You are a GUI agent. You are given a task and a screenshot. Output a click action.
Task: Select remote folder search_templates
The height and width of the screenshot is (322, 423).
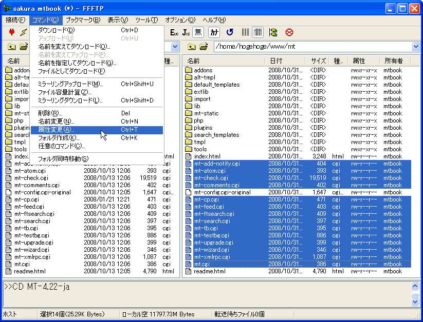(216, 135)
